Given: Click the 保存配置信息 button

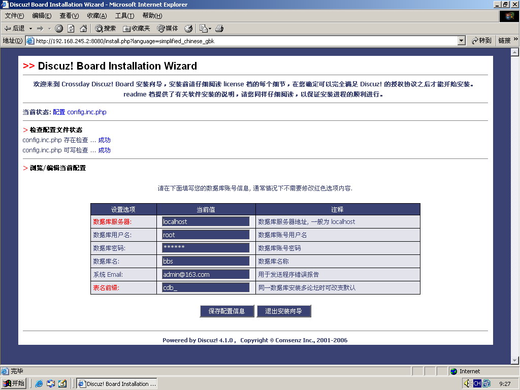Looking at the screenshot, I should 226,311.
